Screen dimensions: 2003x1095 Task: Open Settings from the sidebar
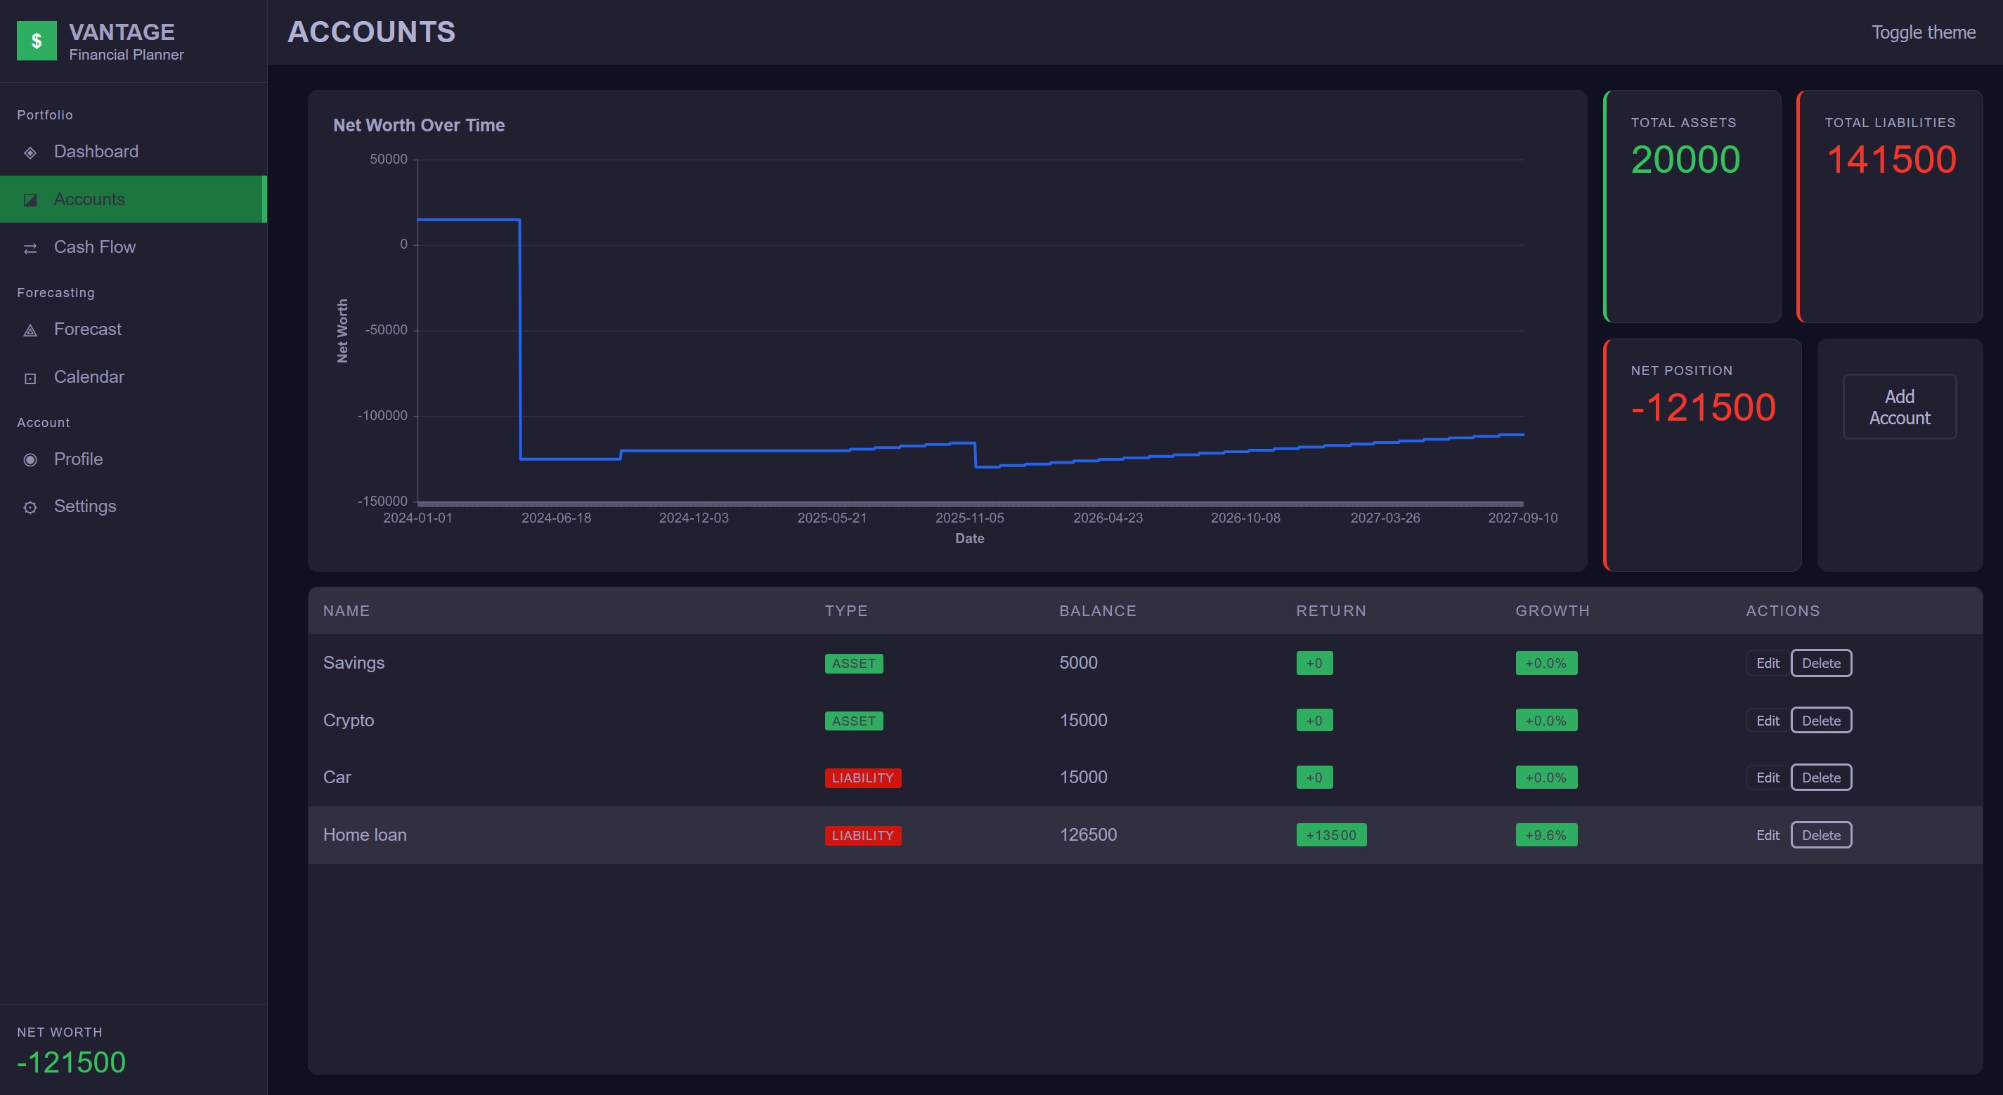134,506
